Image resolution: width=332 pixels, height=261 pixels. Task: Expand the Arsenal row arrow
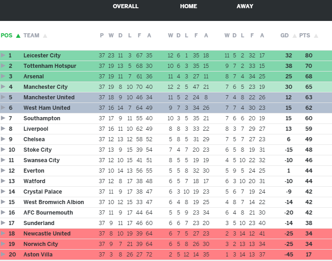point(3,77)
